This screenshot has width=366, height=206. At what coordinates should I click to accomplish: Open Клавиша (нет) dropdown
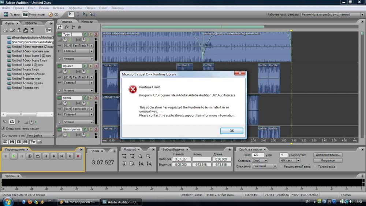tap(260, 161)
